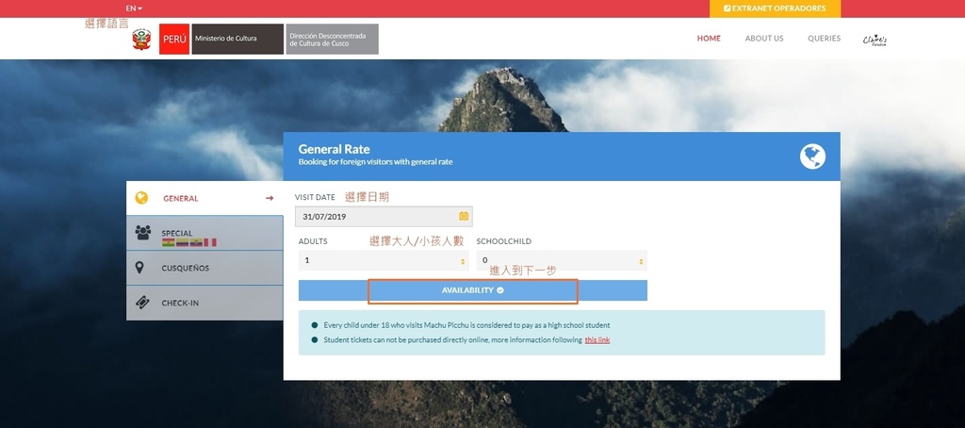Open the Adults number dropdown
The height and width of the screenshot is (428, 965).
(x=383, y=260)
